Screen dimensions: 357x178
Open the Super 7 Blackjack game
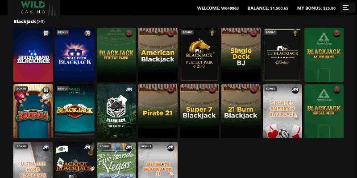click(x=199, y=111)
